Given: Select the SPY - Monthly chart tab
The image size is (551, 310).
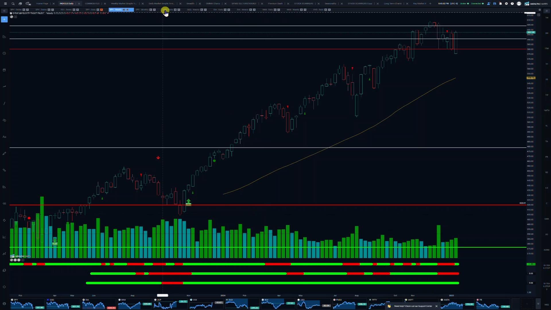Looking at the screenshot, I should (x=142, y=9).
